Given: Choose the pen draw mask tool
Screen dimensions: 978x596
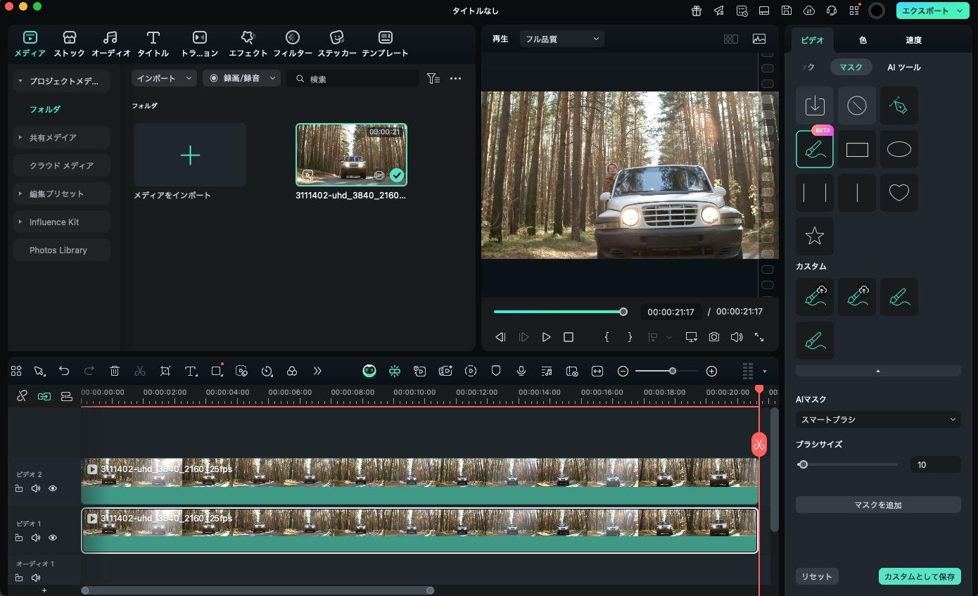Looking at the screenshot, I should pos(899,106).
